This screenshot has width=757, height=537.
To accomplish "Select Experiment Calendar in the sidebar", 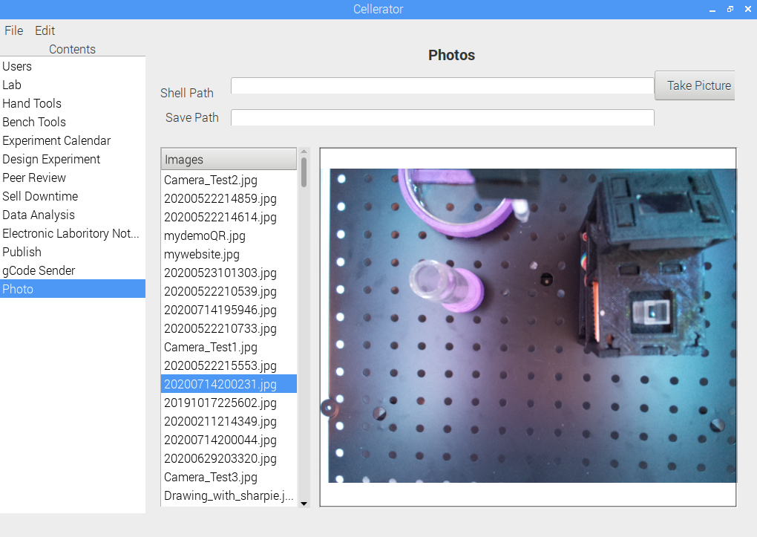I will coord(56,140).
